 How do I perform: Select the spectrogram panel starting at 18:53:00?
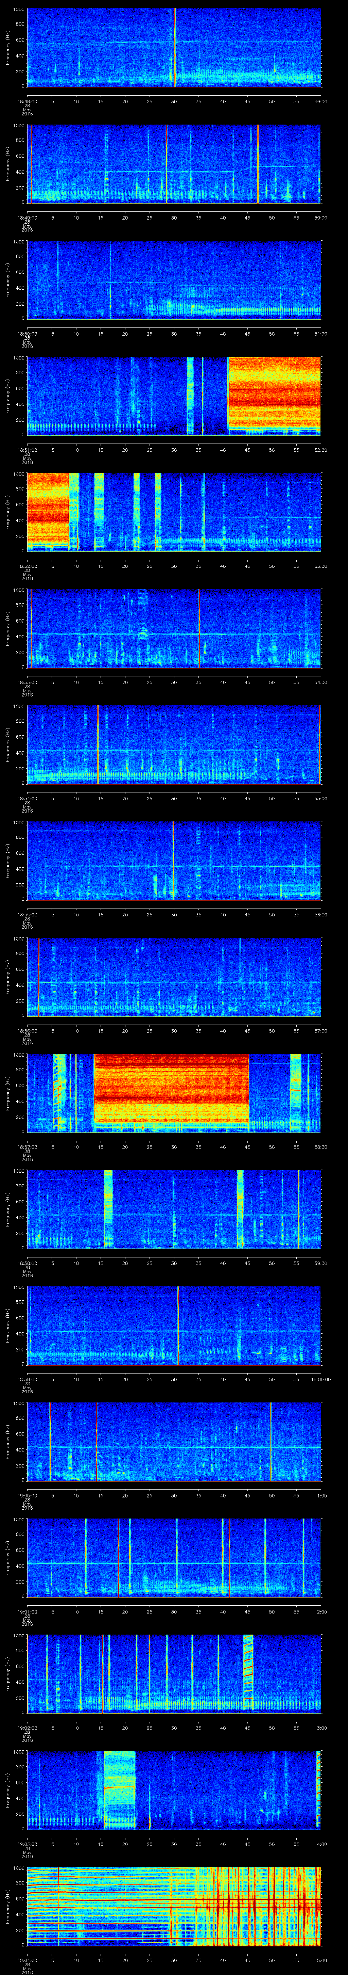coord(174,628)
